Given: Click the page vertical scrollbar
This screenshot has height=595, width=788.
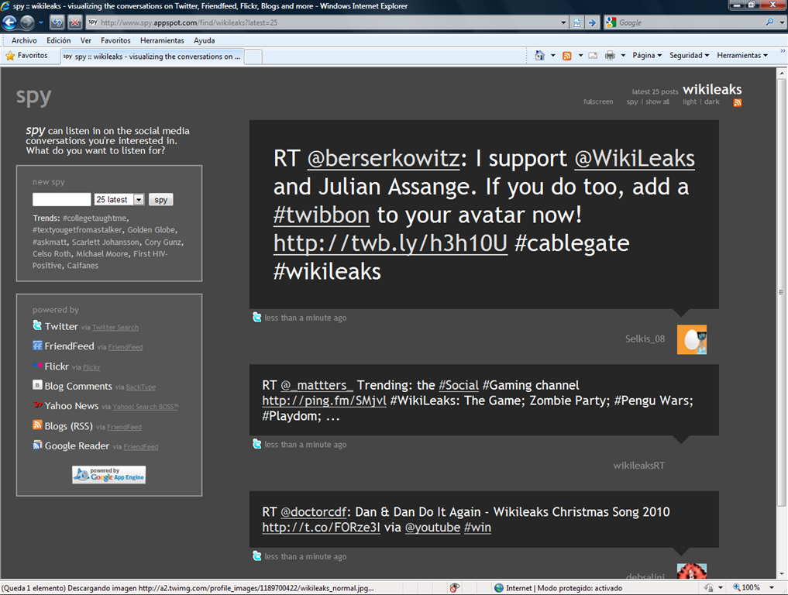Looking at the screenshot, I should (x=782, y=291).
